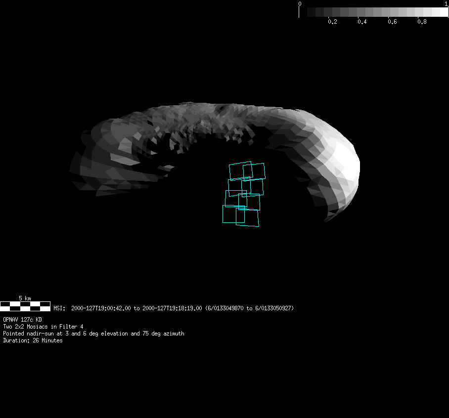Pick the white swatch at the grayscale bar end
Viewport: 449px width, 418px height.
click(x=444, y=12)
